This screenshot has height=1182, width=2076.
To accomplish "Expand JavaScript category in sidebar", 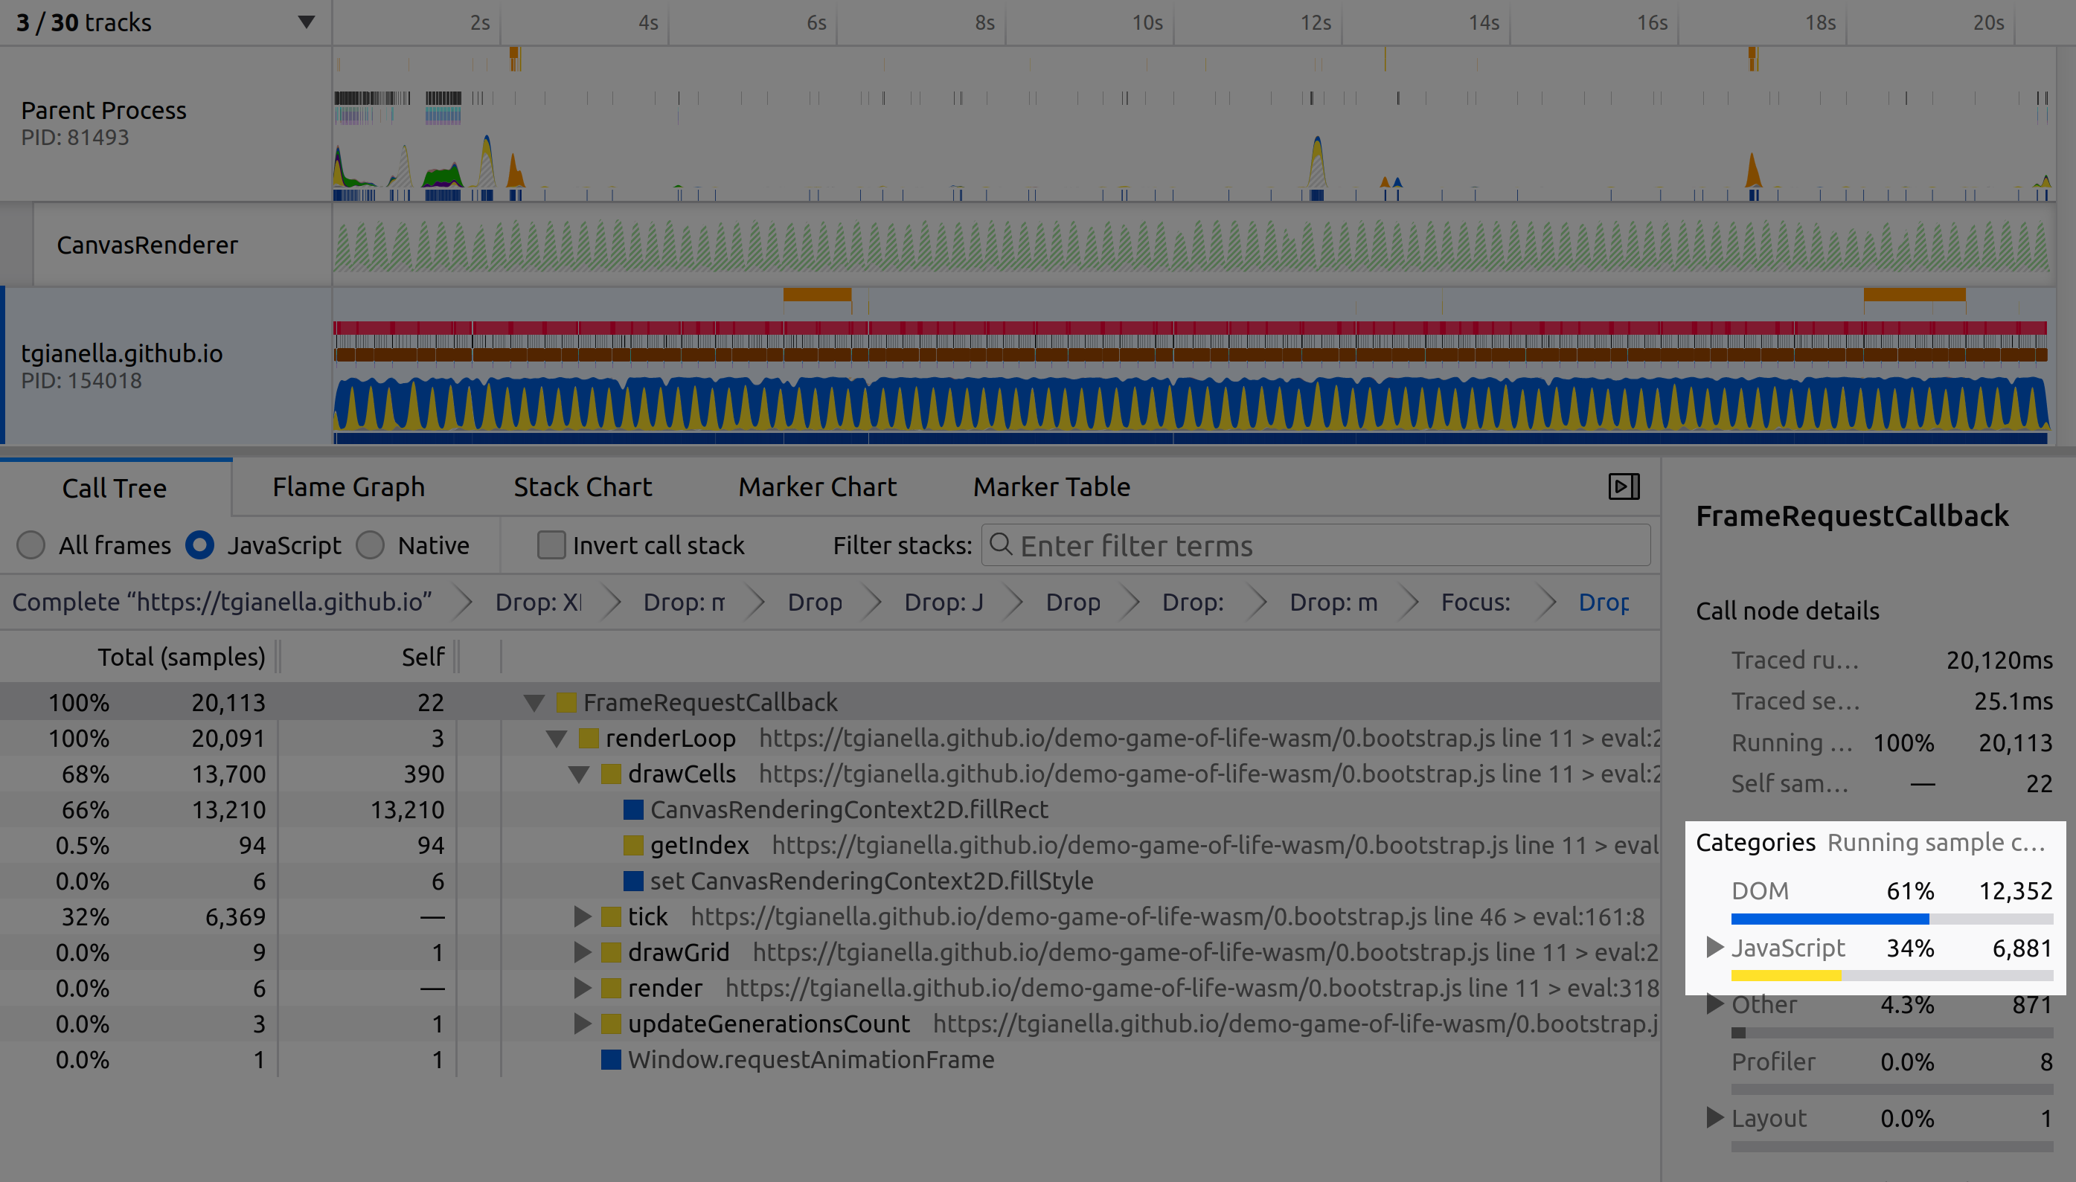I will click(x=1714, y=948).
